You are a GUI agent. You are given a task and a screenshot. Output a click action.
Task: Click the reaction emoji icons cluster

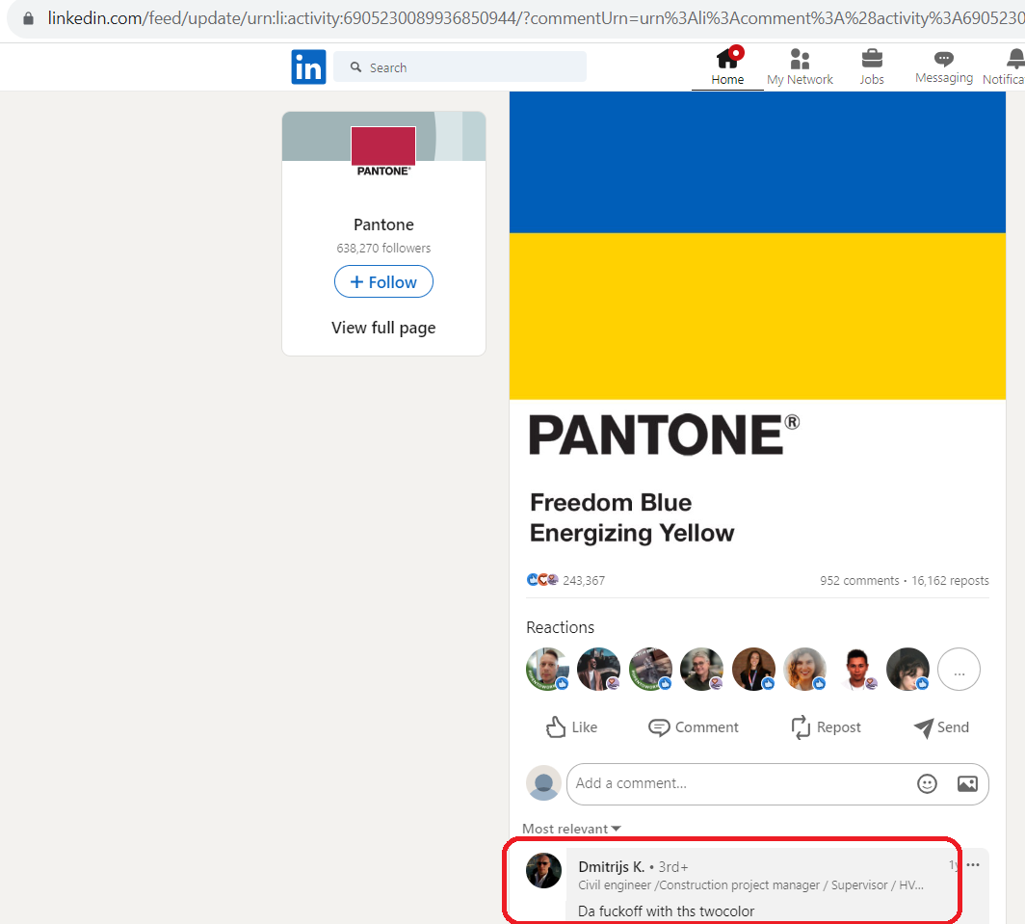click(x=542, y=580)
